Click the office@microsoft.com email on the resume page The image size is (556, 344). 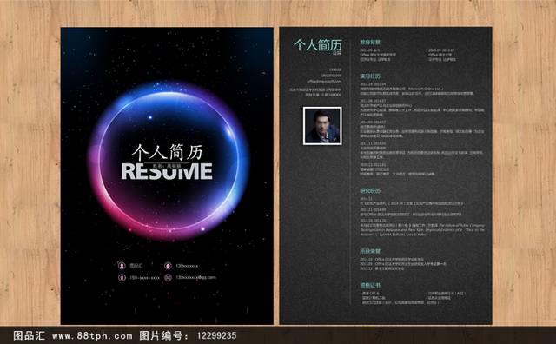coord(324,81)
